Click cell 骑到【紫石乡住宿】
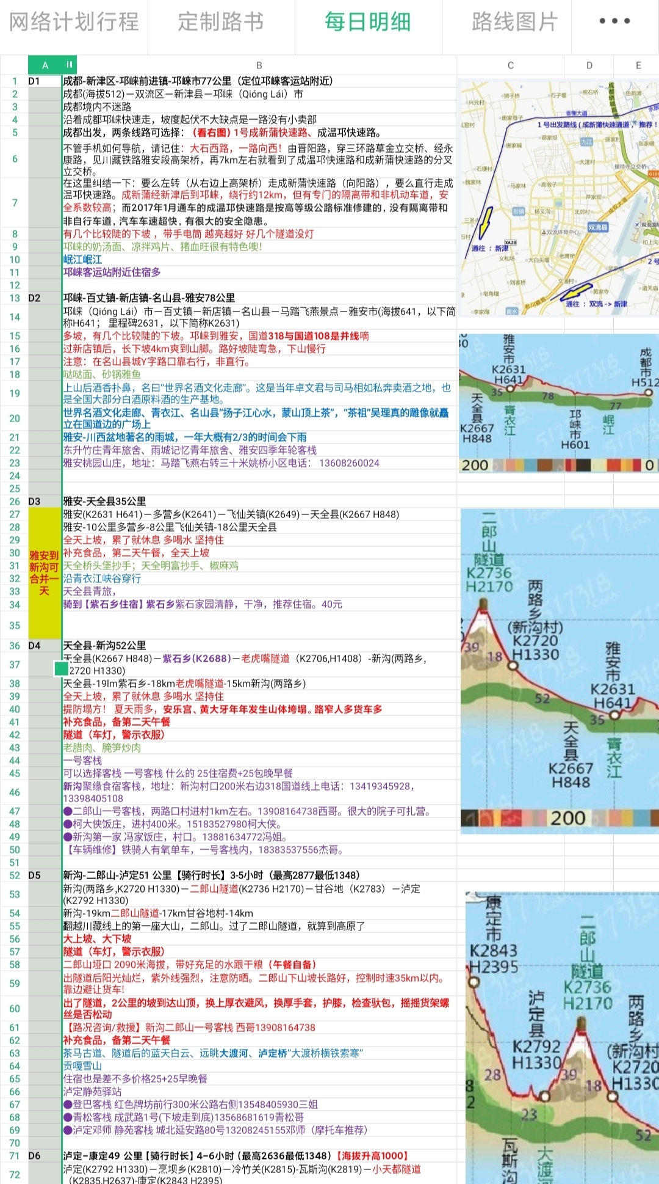Viewport: 659px width, 1184px height. point(259,605)
